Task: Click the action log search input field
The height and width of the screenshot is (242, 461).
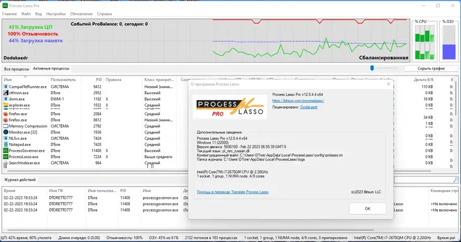Action: coord(423,179)
